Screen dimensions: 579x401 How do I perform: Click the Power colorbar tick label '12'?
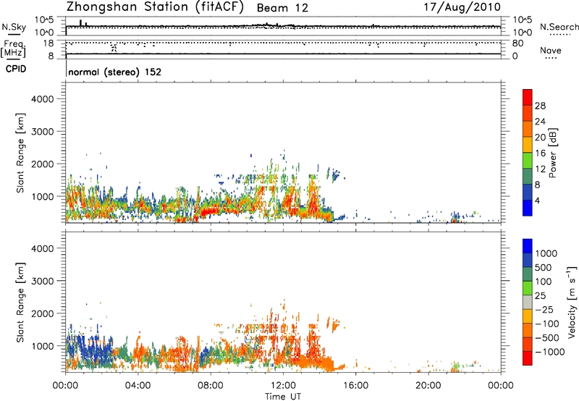tap(540, 169)
